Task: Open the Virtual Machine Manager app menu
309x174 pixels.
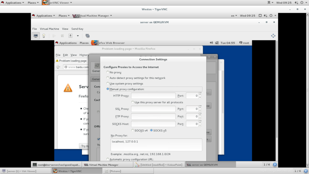Action: [x=92, y=16]
